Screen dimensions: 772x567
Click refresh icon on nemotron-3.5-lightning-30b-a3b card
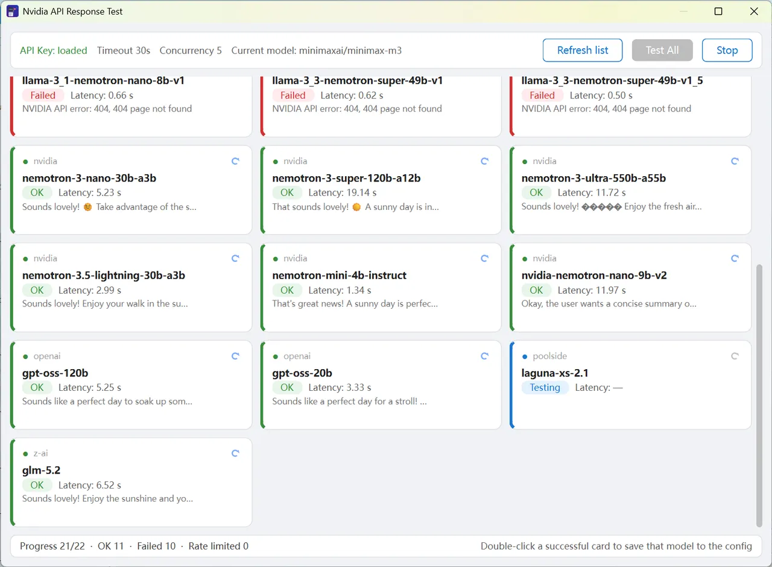236,258
